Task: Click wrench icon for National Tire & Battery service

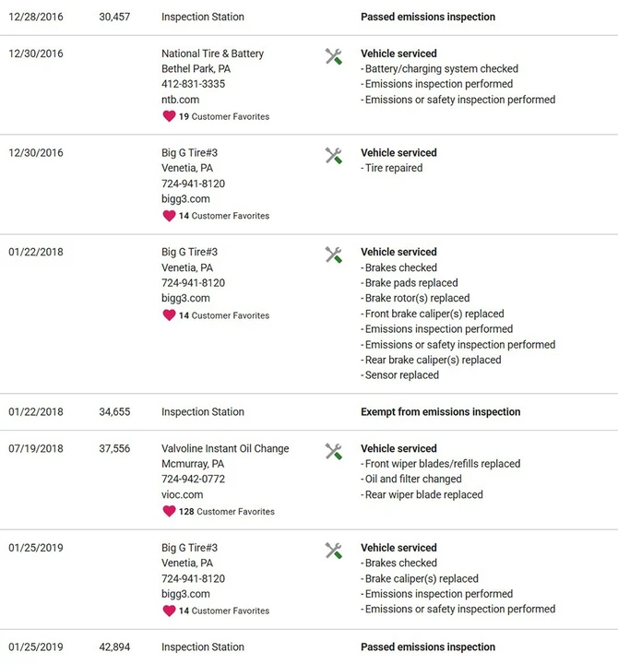Action: pos(334,56)
